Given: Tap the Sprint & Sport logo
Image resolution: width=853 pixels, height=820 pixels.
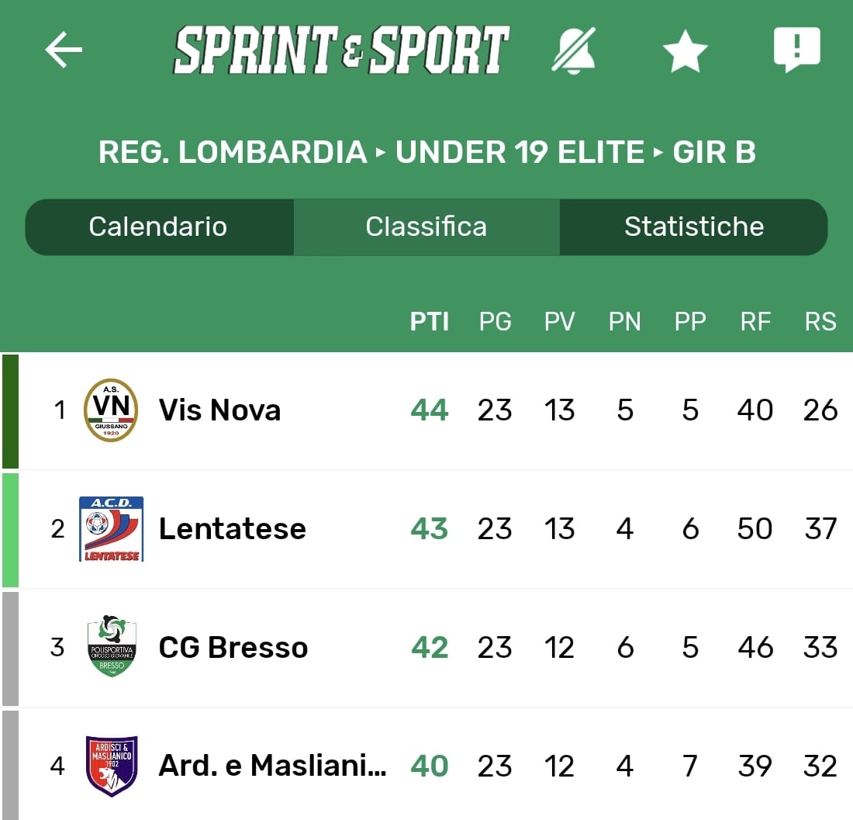Looking at the screenshot, I should click(x=341, y=50).
